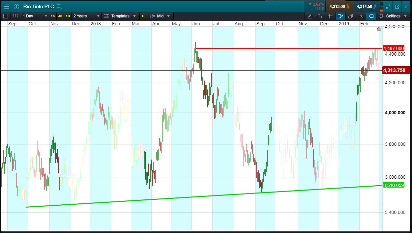The width and height of the screenshot is (412, 233).
Task: Toggle the highlighted grid drawing mode icon
Action: 340,16
